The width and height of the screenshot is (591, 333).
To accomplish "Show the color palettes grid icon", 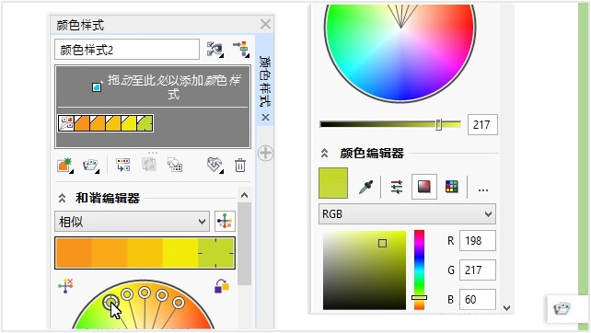I will coord(452,187).
